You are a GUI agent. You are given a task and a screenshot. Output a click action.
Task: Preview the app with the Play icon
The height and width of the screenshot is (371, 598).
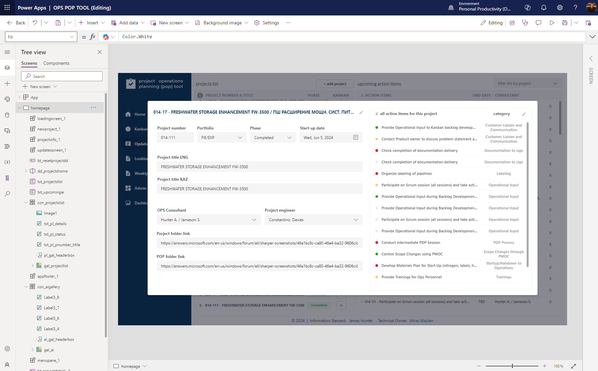[552, 23]
